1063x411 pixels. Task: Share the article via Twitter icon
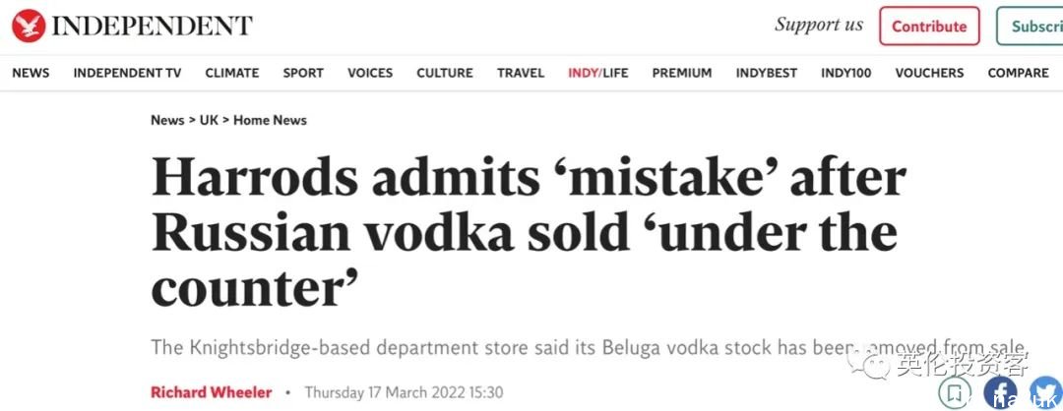coord(1046,392)
